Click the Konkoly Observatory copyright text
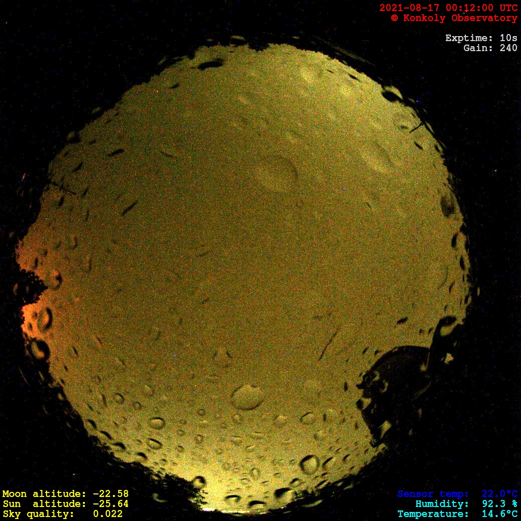 click(x=454, y=18)
